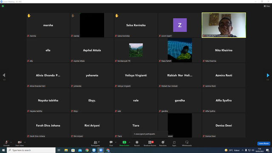272x153 pixels.
Task: Select the vale participant tile
Action: (136, 100)
